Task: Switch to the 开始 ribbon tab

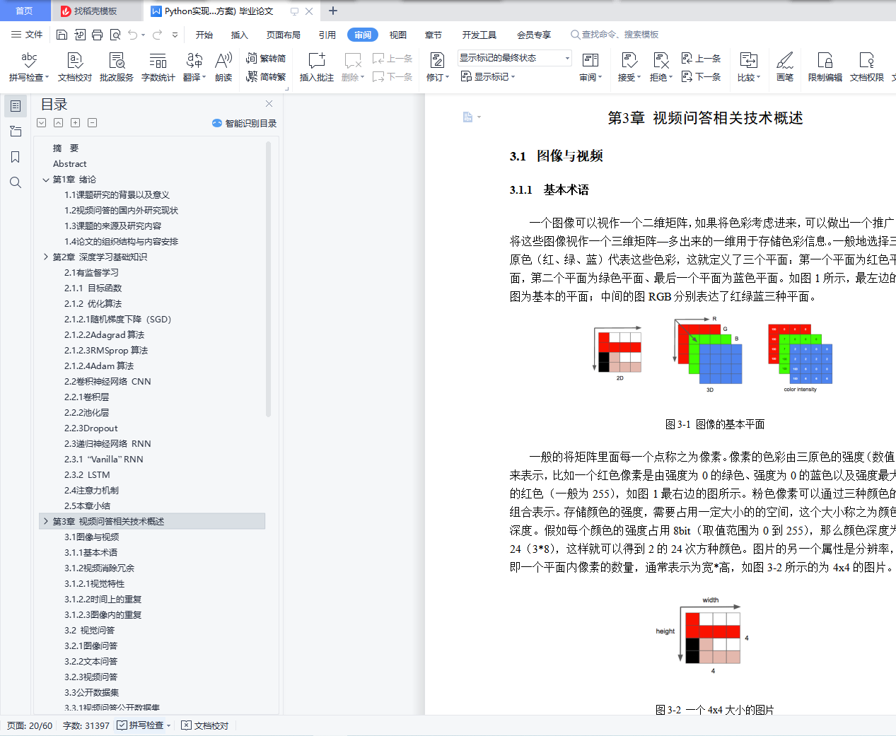Action: coord(204,35)
